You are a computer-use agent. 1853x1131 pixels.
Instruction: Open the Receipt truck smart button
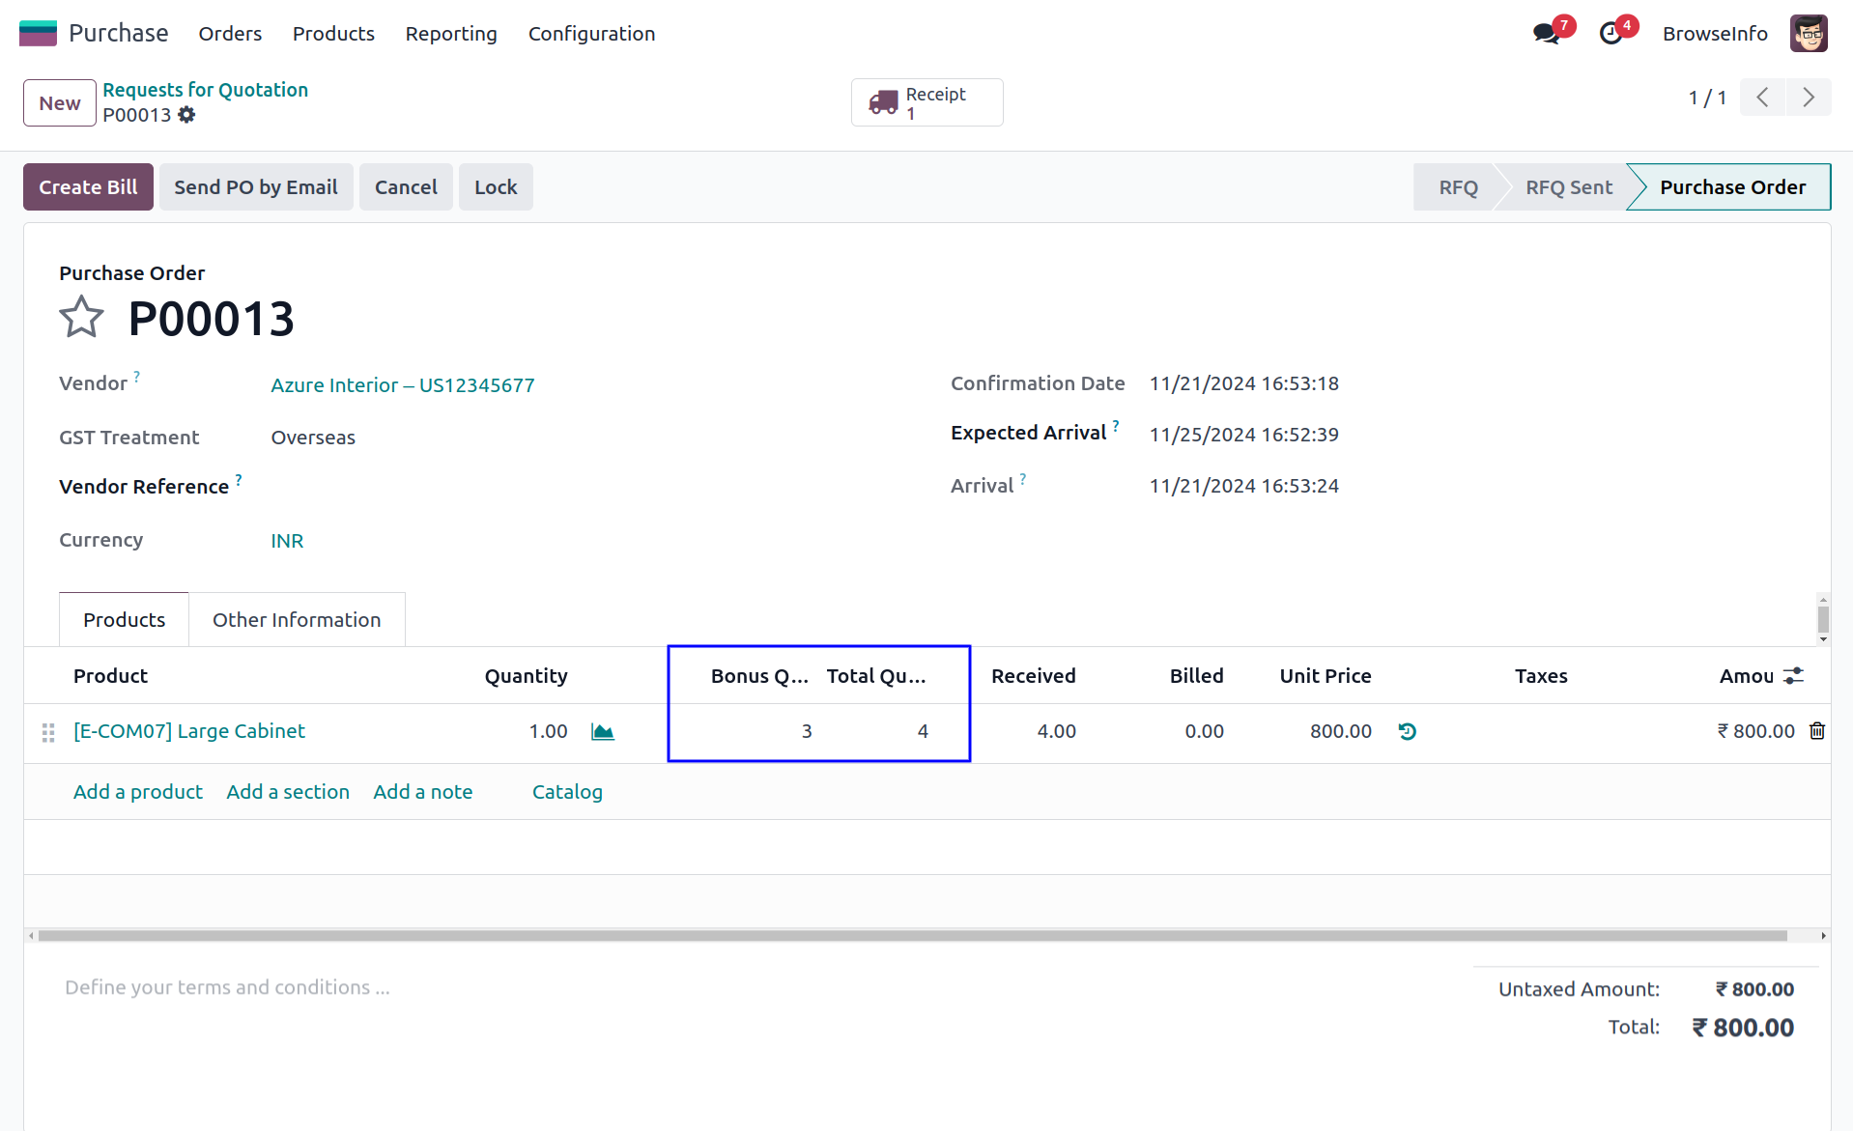click(x=926, y=102)
